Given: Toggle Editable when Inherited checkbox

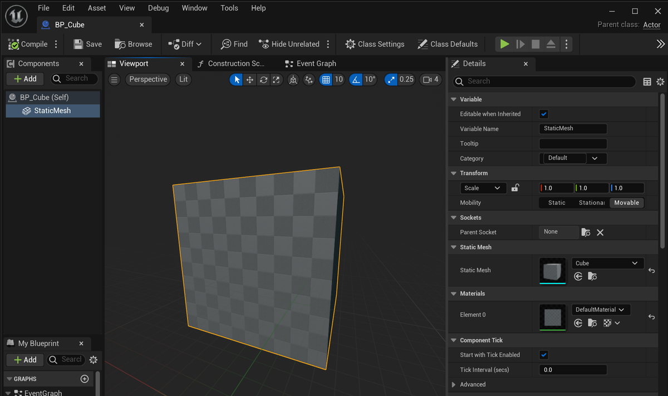Looking at the screenshot, I should 544,114.
